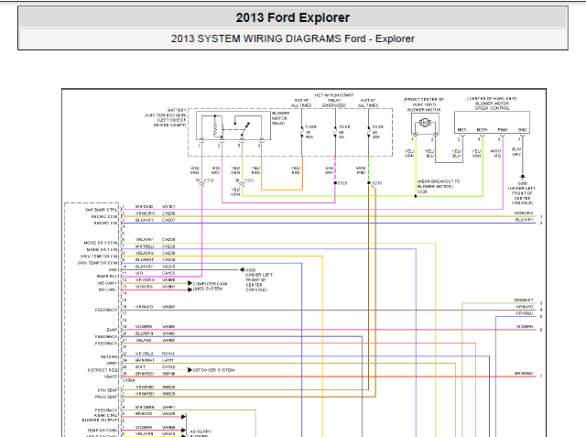586x437 pixels.
Task: Click the 2013 Ford Explorer heading
Action: [293, 17]
